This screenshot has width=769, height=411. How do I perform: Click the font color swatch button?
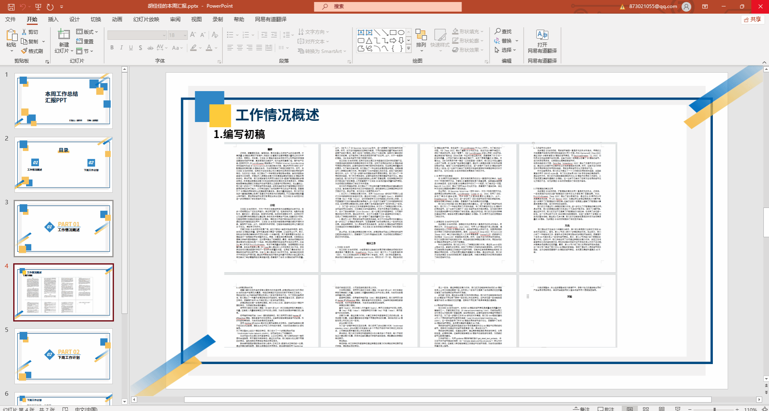[209, 48]
